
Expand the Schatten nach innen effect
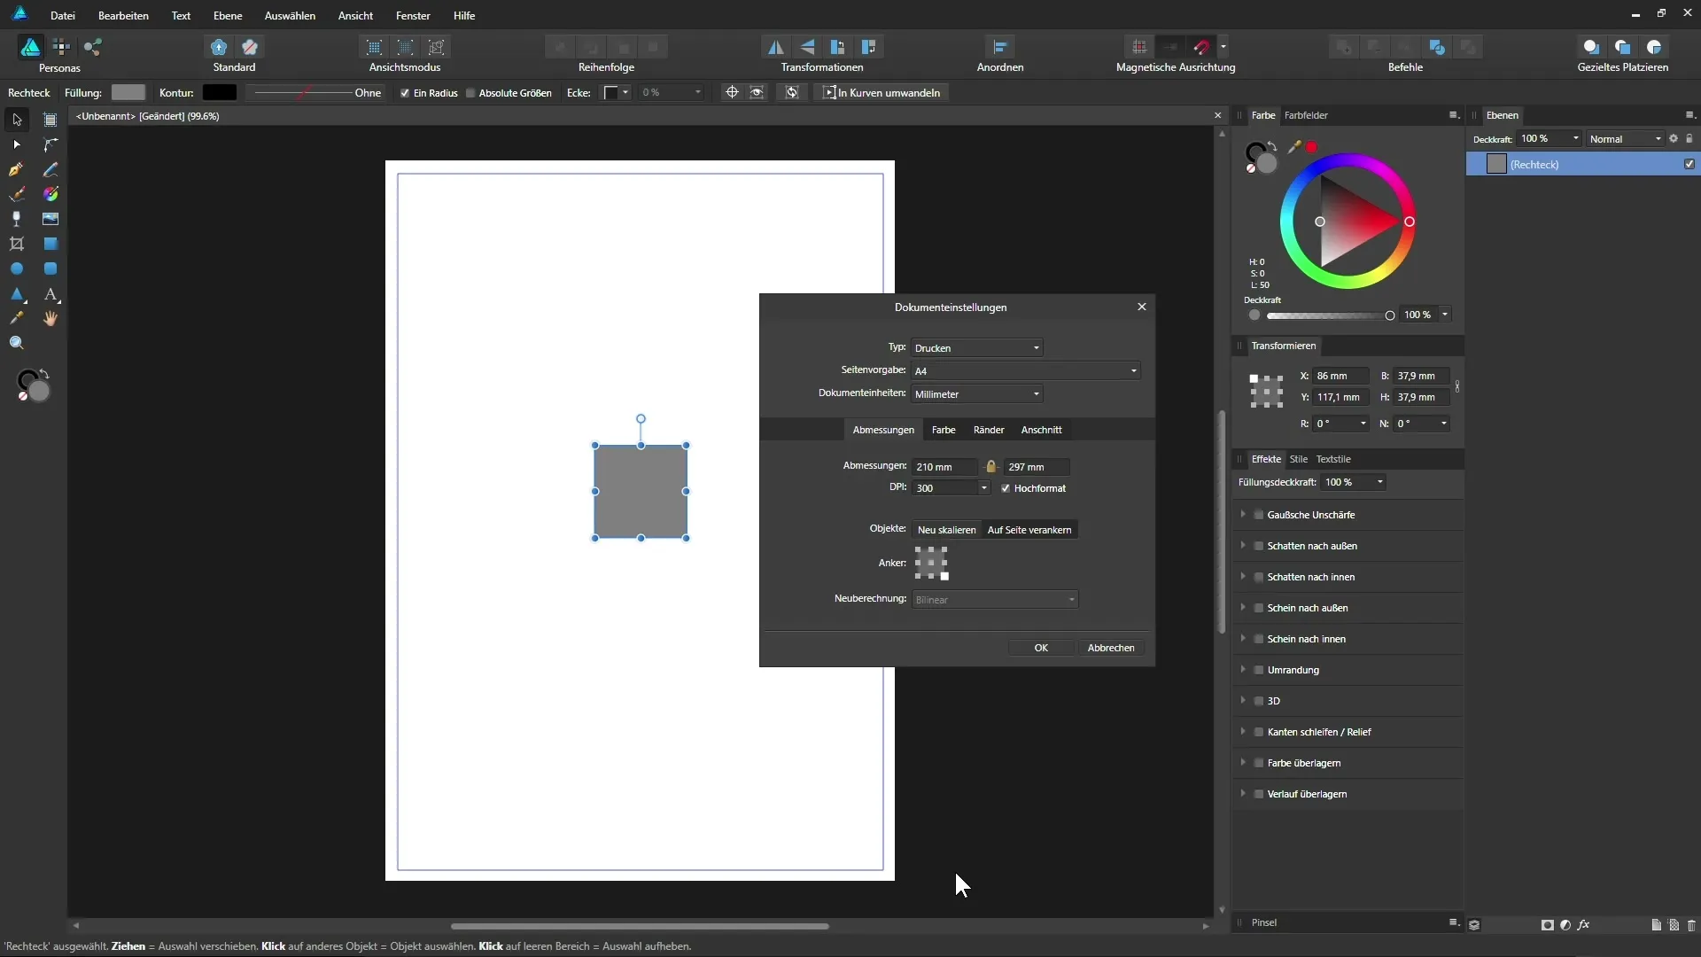[1243, 577]
